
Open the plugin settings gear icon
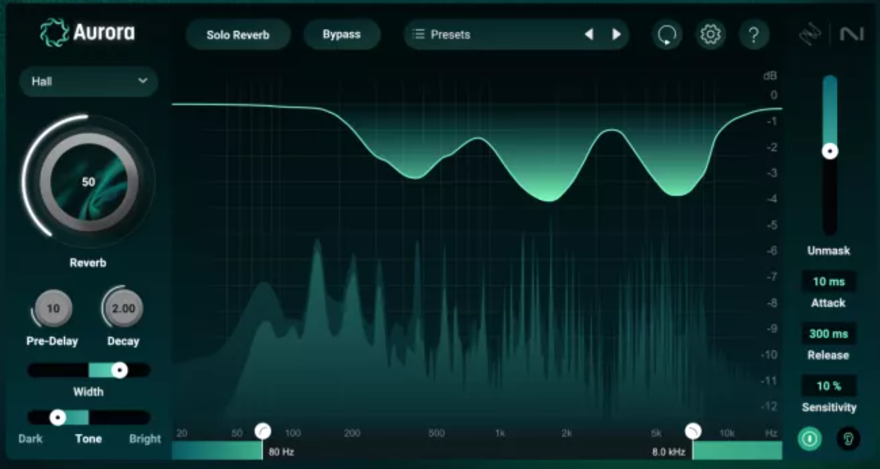pyautogui.click(x=710, y=35)
